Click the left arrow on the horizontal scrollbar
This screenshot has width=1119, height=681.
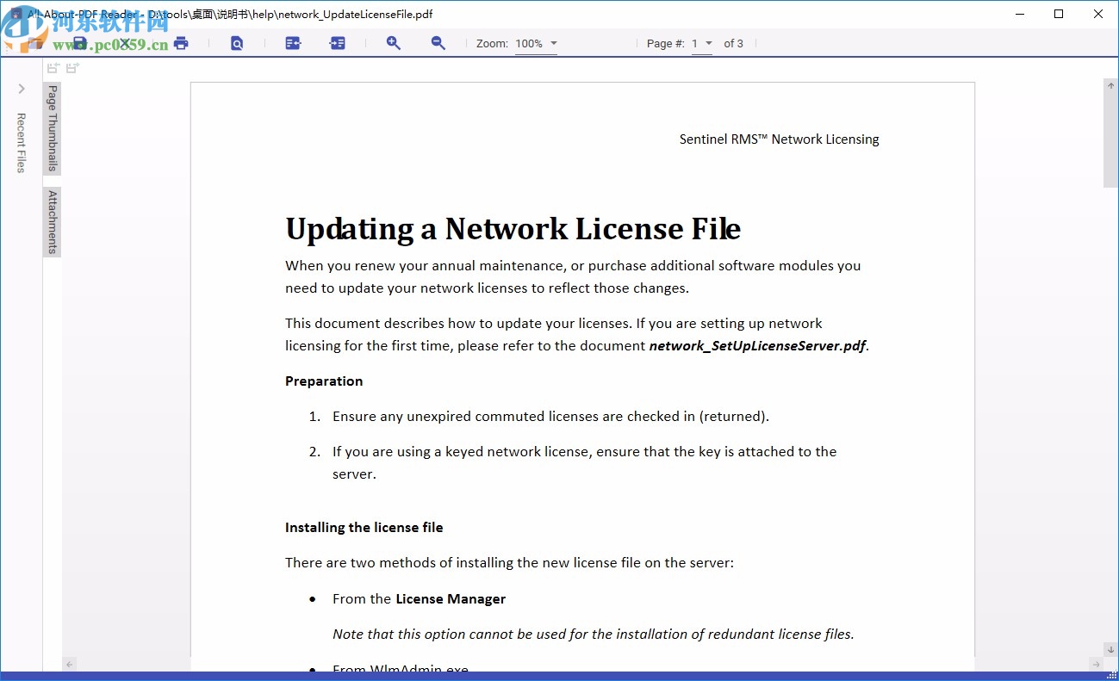coord(68,664)
